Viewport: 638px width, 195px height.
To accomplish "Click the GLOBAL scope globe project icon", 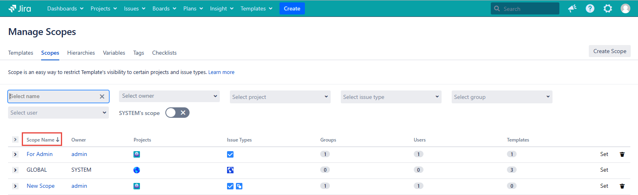I will (x=137, y=170).
